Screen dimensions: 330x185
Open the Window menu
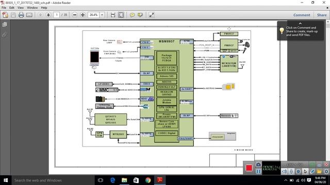click(32, 8)
